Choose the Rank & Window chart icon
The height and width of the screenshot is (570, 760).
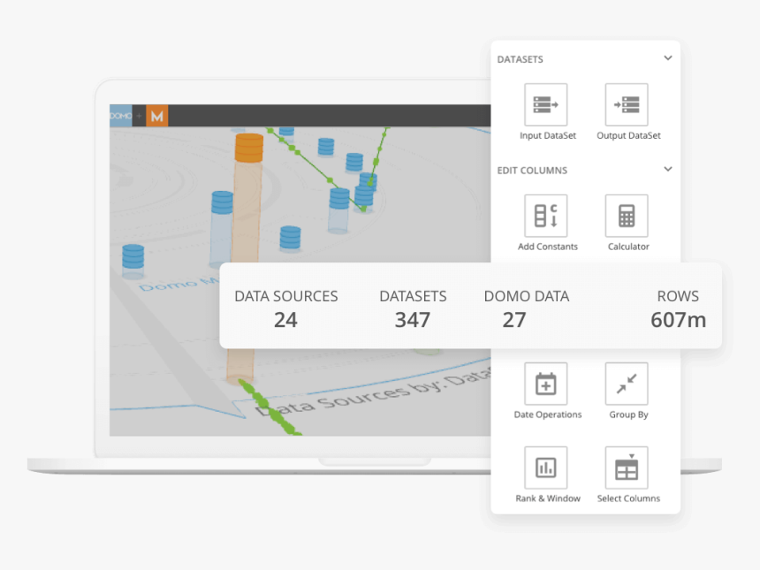[546, 467]
